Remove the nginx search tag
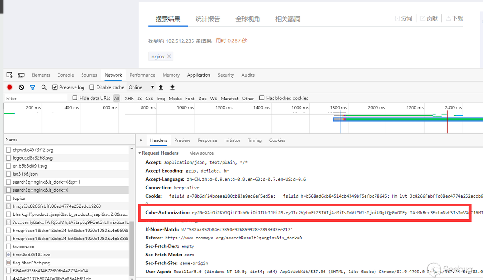The image size is (483, 280). tap(169, 56)
